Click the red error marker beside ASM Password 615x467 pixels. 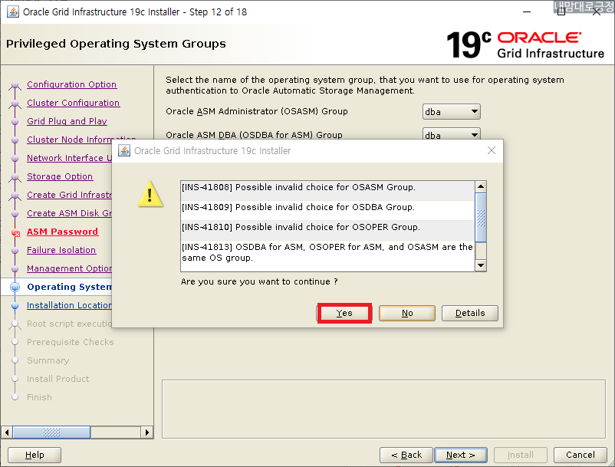tap(15, 233)
